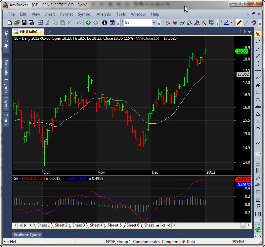
Task: Click the green back navigation arrow
Action: click(x=88, y=22)
